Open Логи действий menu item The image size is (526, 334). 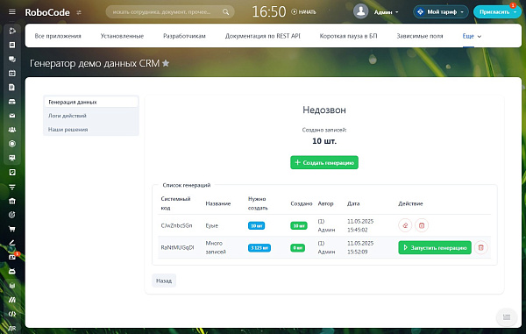pyautogui.click(x=68, y=116)
